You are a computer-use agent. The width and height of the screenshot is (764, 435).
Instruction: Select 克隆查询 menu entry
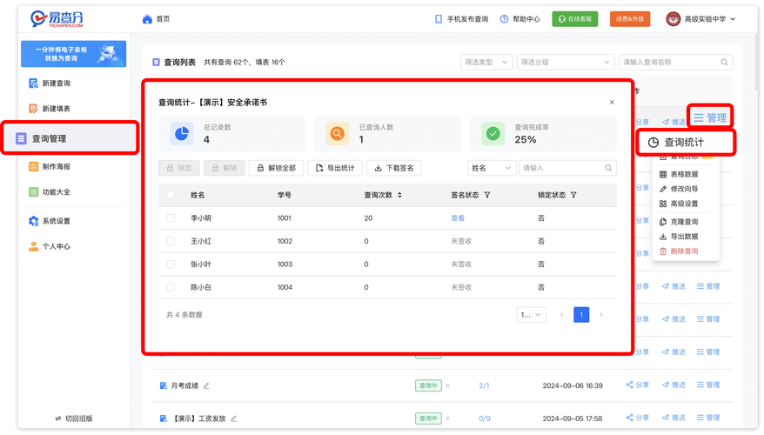680,222
